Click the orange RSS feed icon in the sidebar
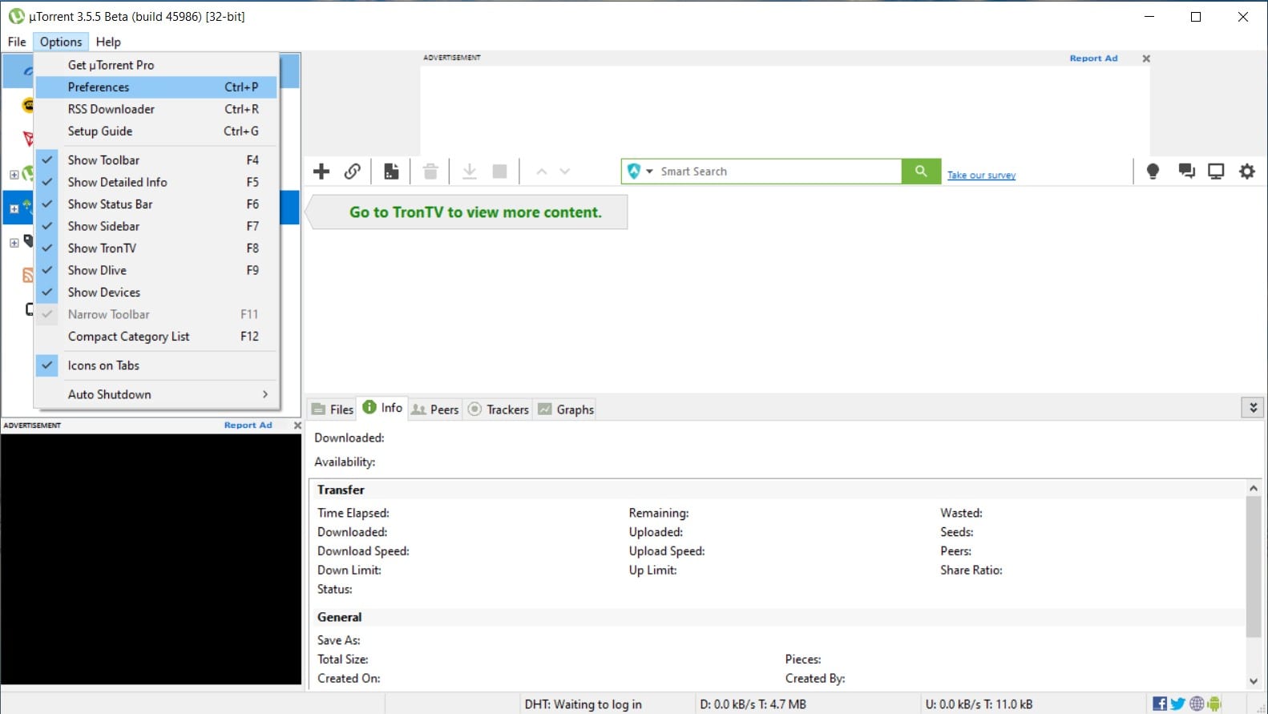1268x714 pixels. pos(28,275)
